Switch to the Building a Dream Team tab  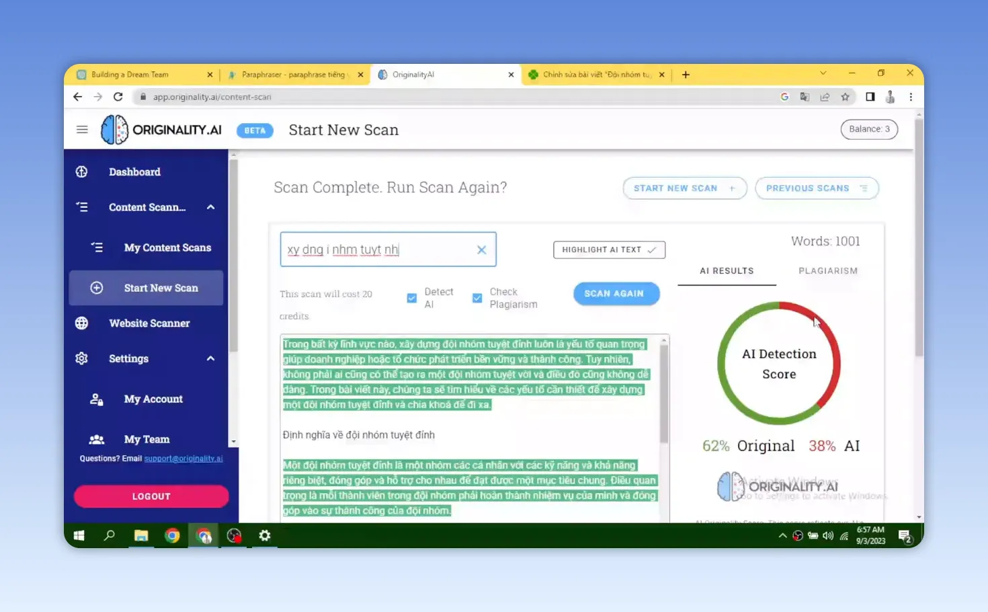tap(144, 75)
